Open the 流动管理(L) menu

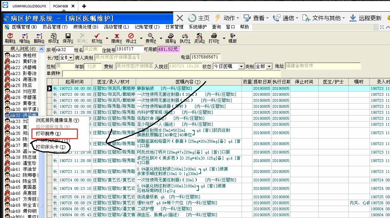pos(116,27)
